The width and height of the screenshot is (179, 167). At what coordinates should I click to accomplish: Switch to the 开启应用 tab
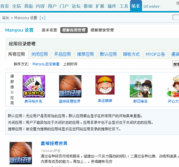click(62, 54)
